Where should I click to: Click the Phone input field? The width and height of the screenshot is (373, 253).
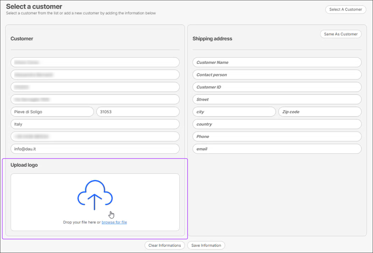tap(277, 136)
